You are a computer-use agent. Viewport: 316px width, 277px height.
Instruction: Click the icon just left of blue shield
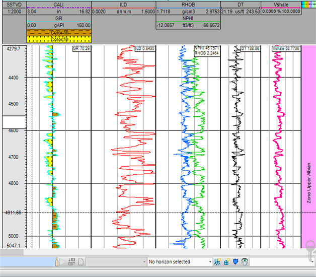click(x=226, y=261)
